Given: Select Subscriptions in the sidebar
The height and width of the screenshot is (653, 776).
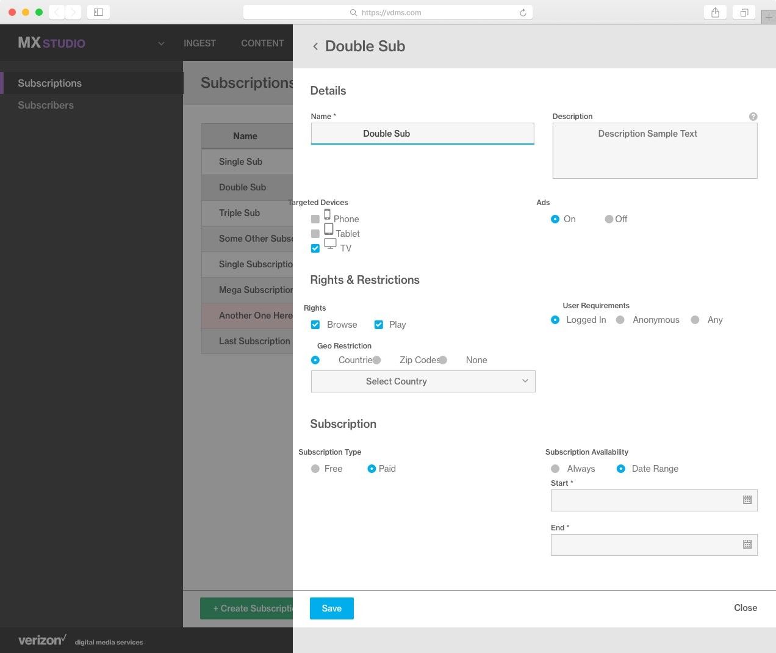Looking at the screenshot, I should coord(92,83).
